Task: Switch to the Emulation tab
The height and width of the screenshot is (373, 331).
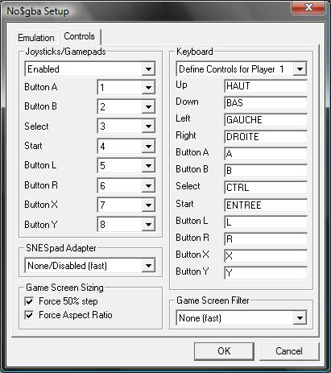Action: tap(35, 38)
